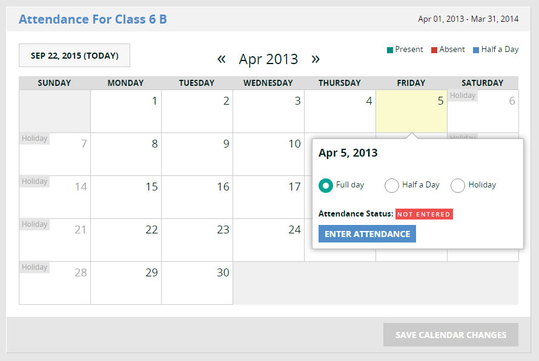Select the Full day radio option
This screenshot has width=539, height=361.
point(326,185)
